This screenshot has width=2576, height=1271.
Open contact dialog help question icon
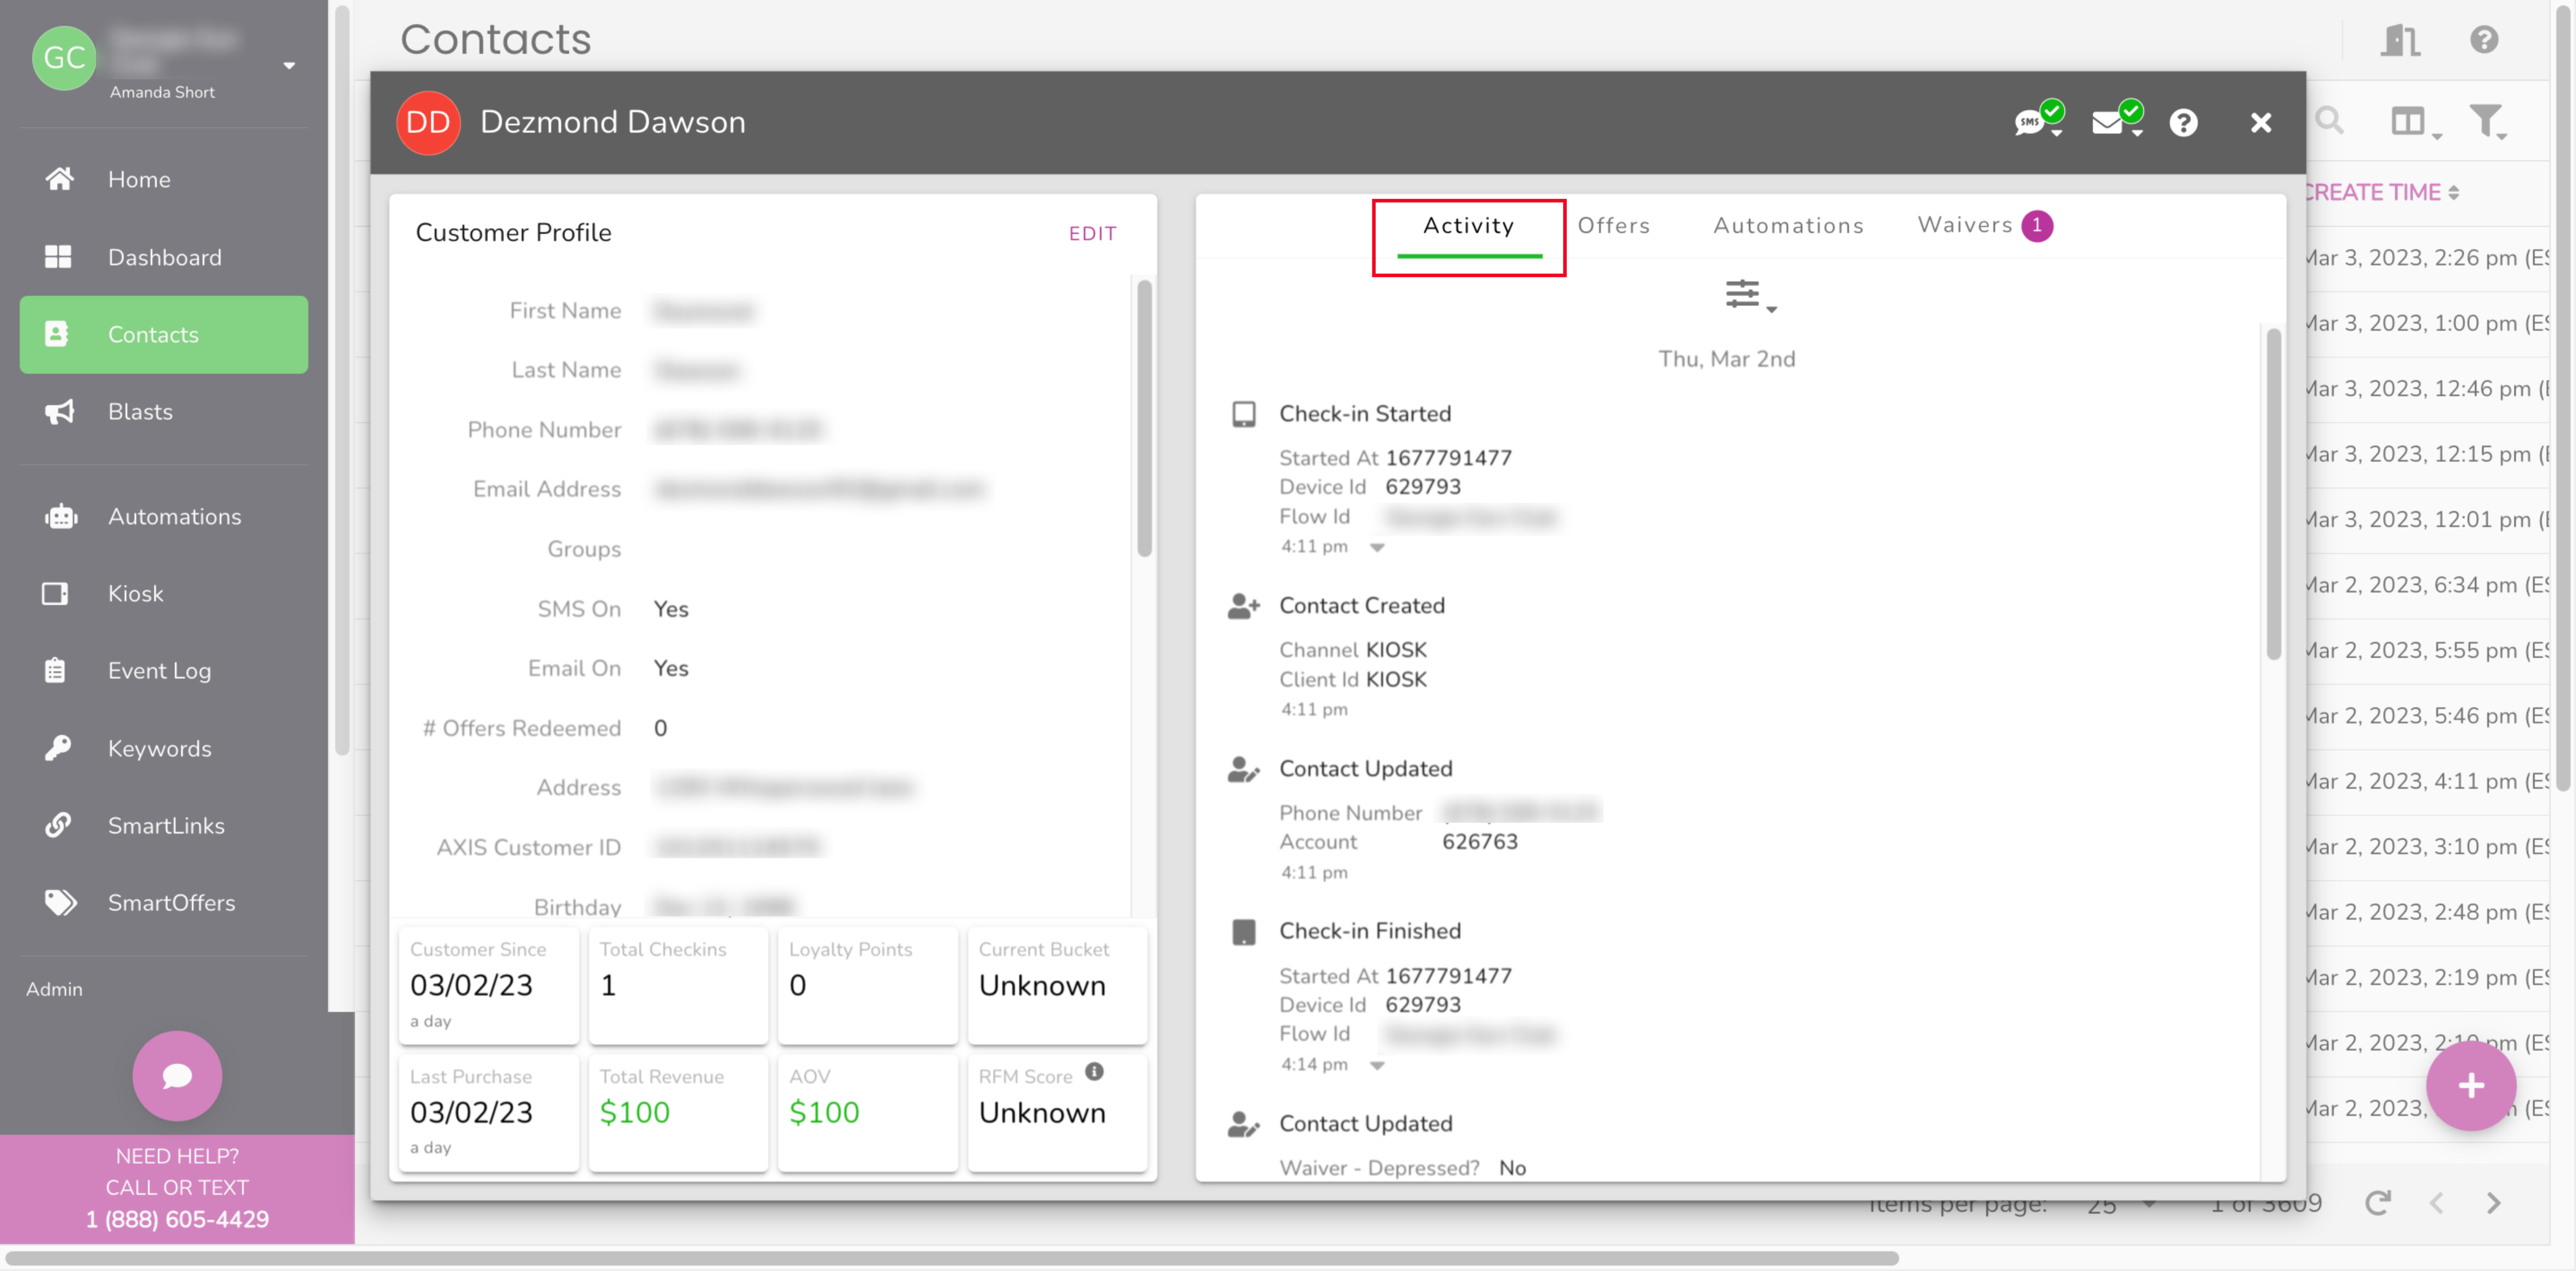pyautogui.click(x=2183, y=123)
